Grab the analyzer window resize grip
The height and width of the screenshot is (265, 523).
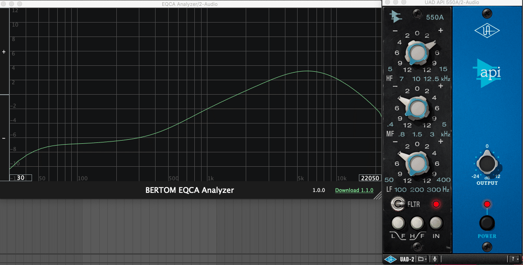377,195
